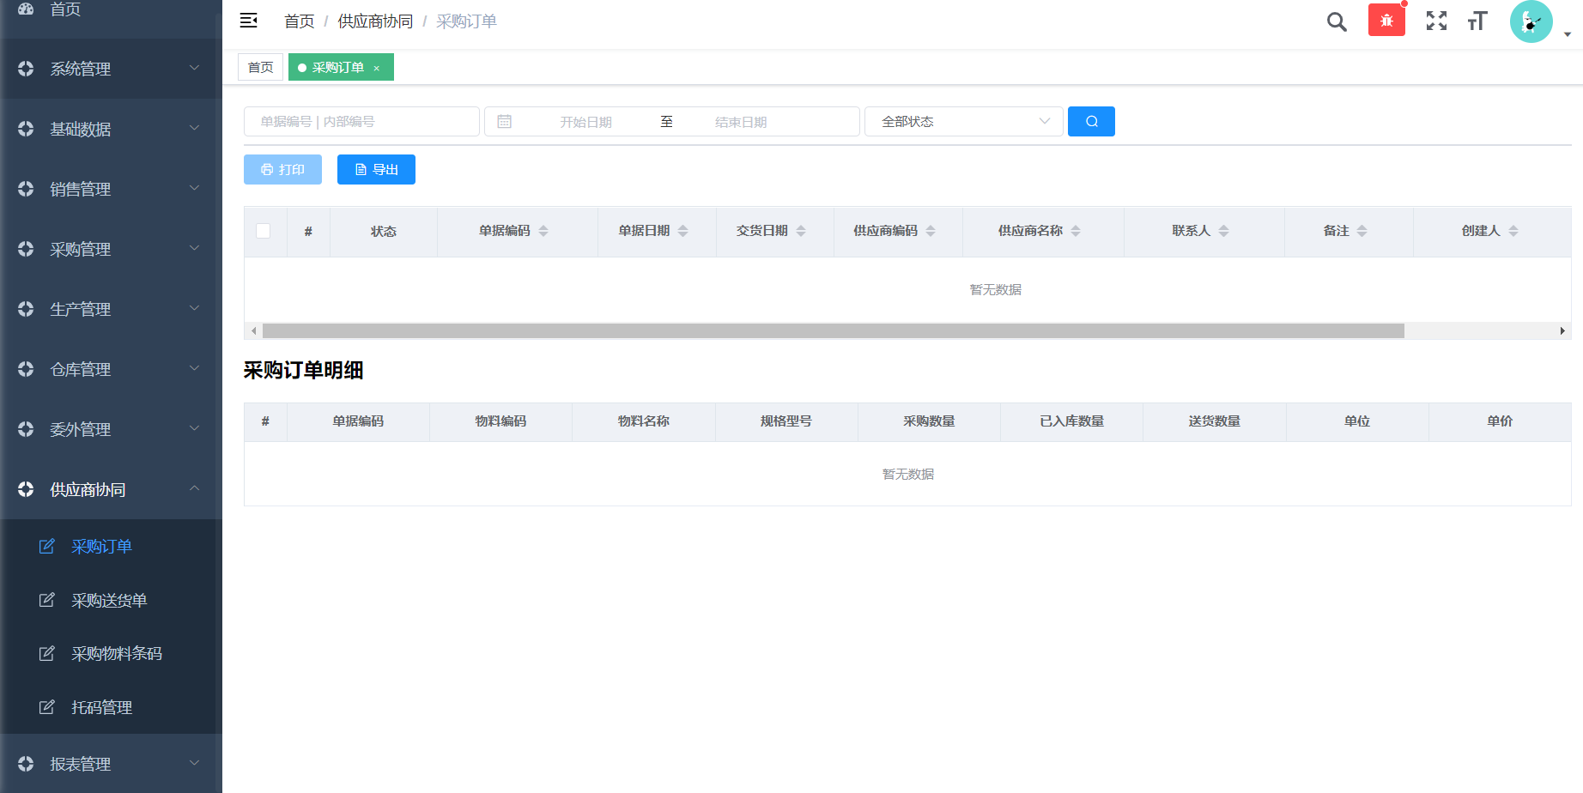Select the header checkbox in the orders table

tap(264, 230)
